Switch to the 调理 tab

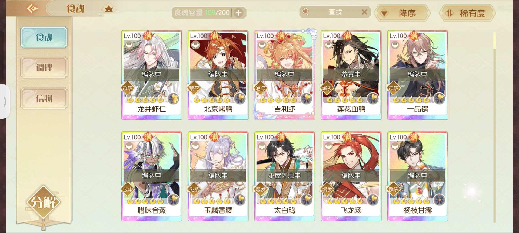pyautogui.click(x=44, y=67)
